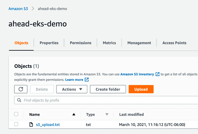Click the Name column header

click(35, 114)
